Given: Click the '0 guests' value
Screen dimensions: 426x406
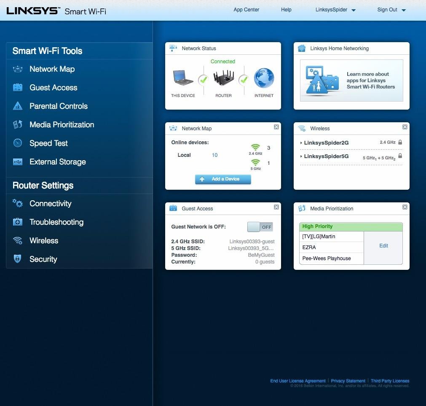Looking at the screenshot, I should tap(265, 262).
